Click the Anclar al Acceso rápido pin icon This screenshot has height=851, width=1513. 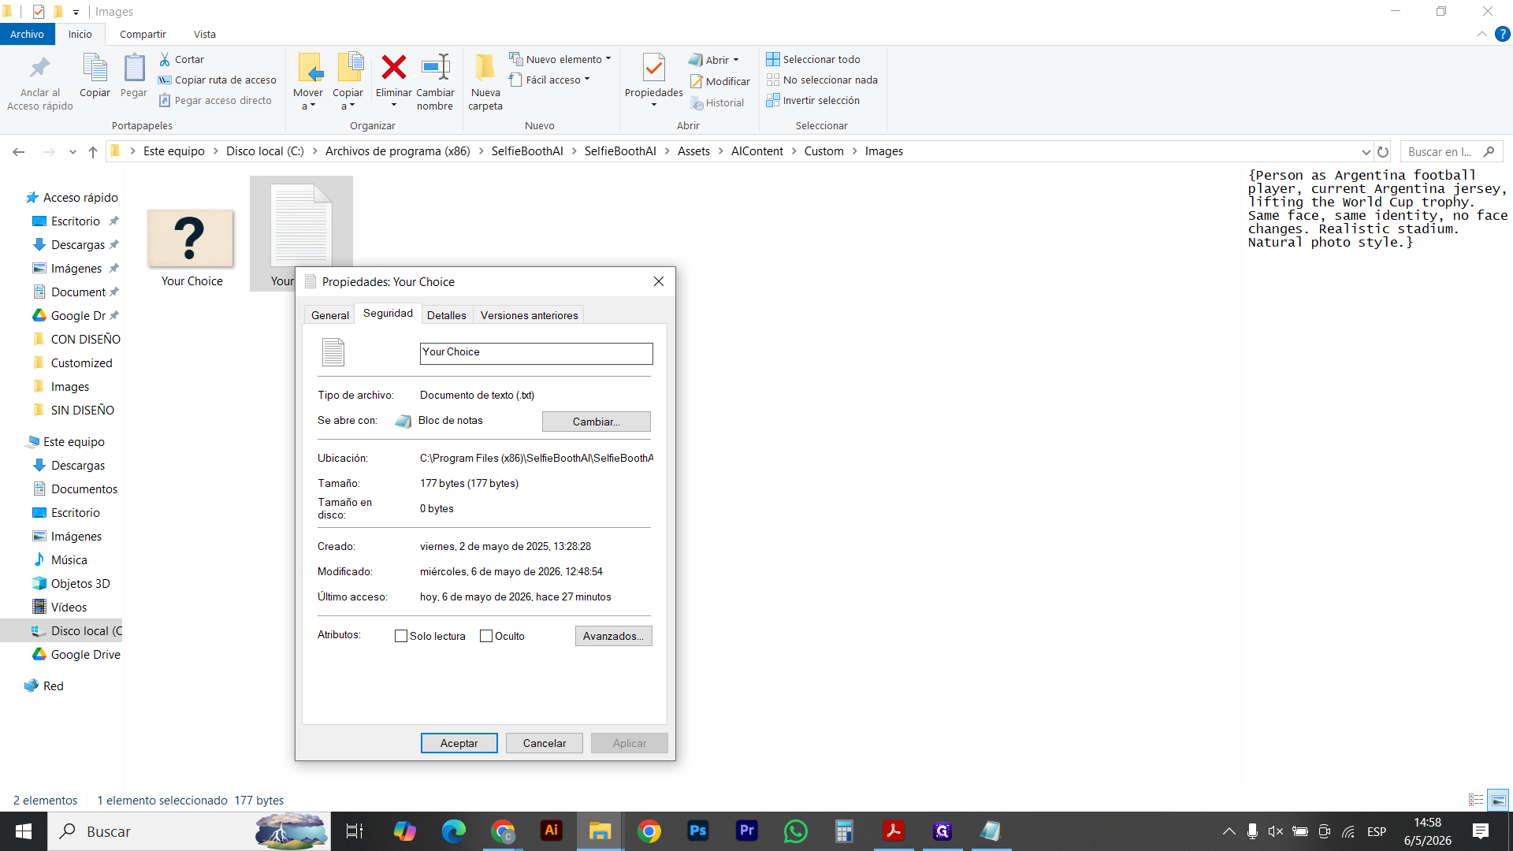[x=39, y=68]
